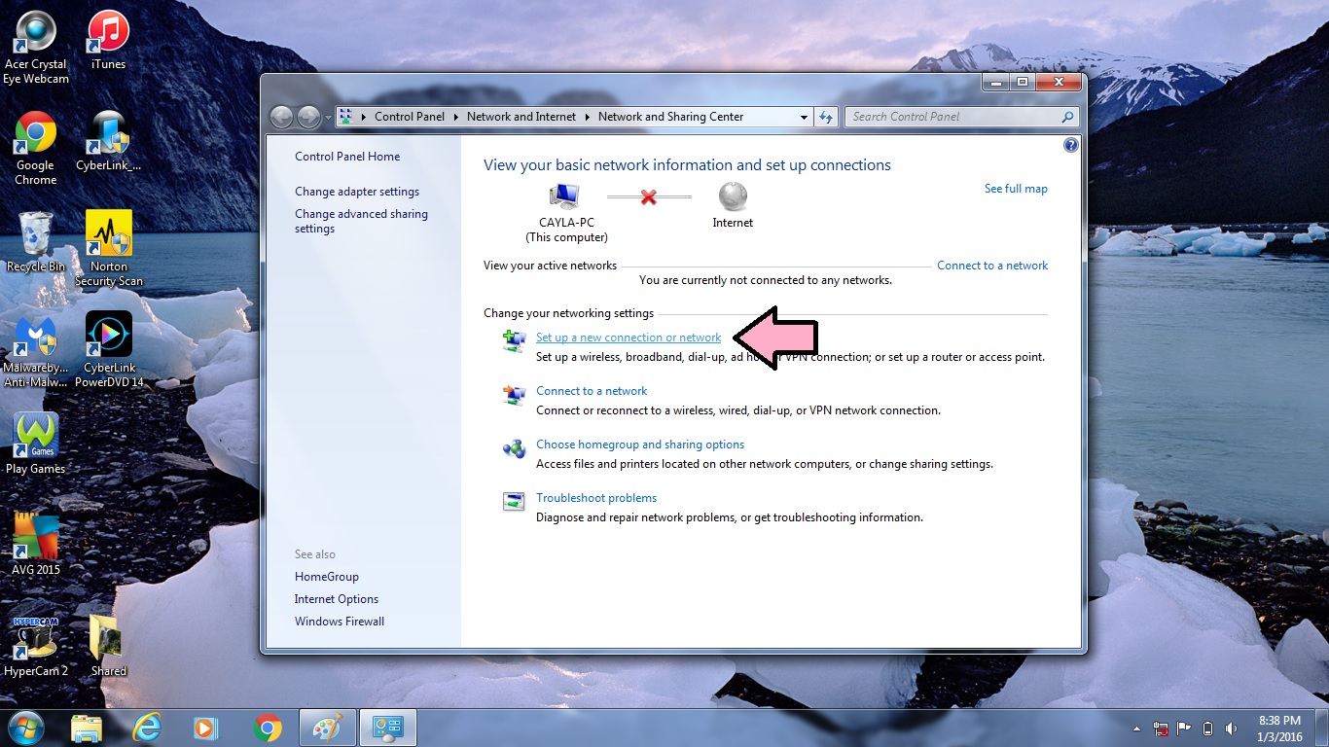This screenshot has width=1329, height=747.
Task: Click the See full map link
Action: point(1016,189)
